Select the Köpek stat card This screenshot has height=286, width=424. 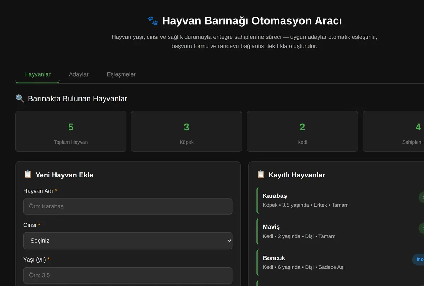[x=187, y=132]
